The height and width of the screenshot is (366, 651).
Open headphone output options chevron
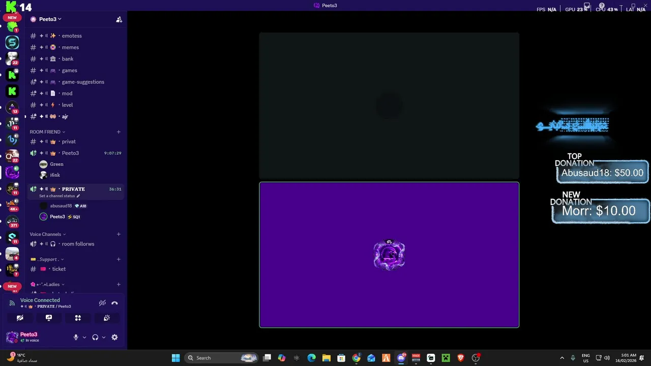point(104,337)
